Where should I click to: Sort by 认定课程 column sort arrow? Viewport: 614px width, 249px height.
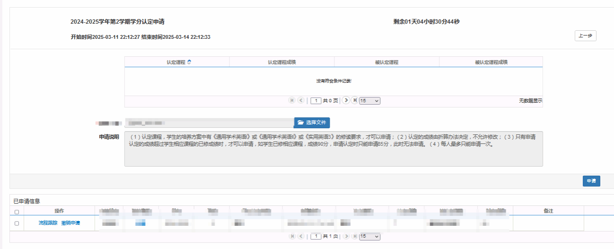189,62
